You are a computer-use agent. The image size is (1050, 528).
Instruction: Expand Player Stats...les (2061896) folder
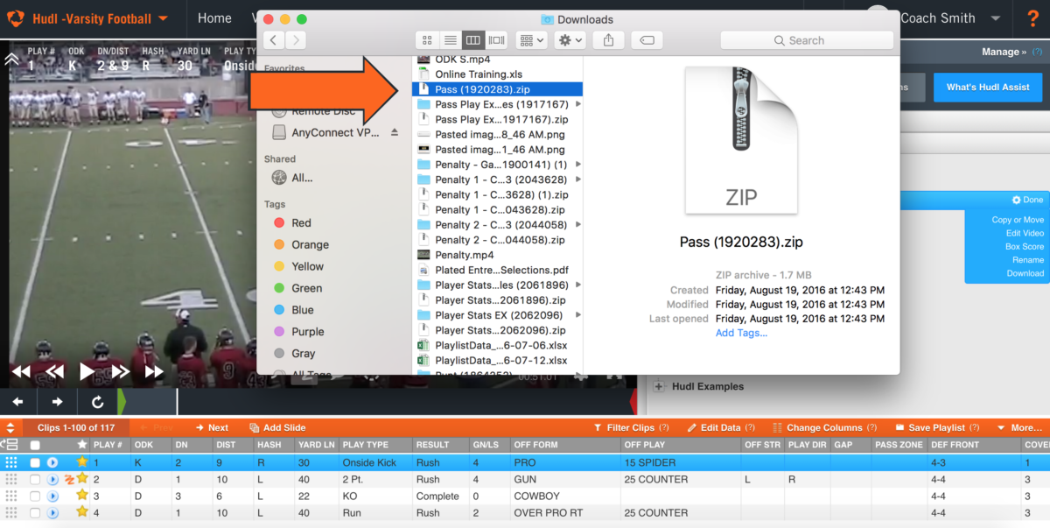tap(578, 285)
